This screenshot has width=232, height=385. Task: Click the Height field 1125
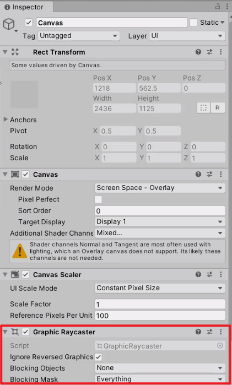[x=159, y=109]
